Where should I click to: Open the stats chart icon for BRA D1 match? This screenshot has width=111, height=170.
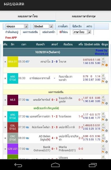coord(103,59)
